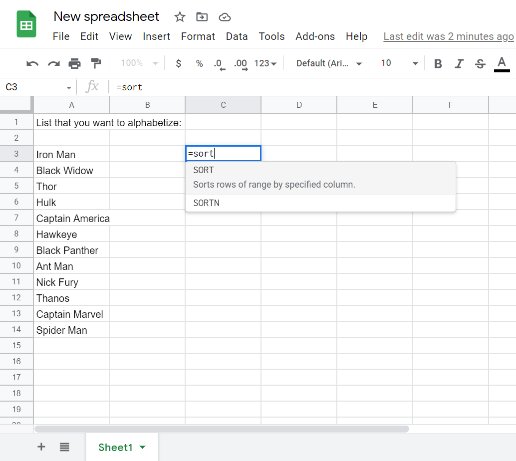Select row 14 header

tap(16, 329)
